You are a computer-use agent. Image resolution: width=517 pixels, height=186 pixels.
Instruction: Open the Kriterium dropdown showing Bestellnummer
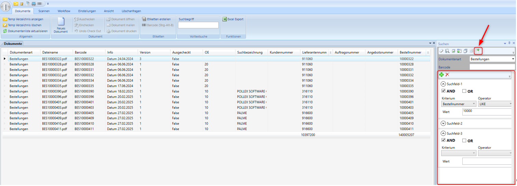[x=459, y=104]
